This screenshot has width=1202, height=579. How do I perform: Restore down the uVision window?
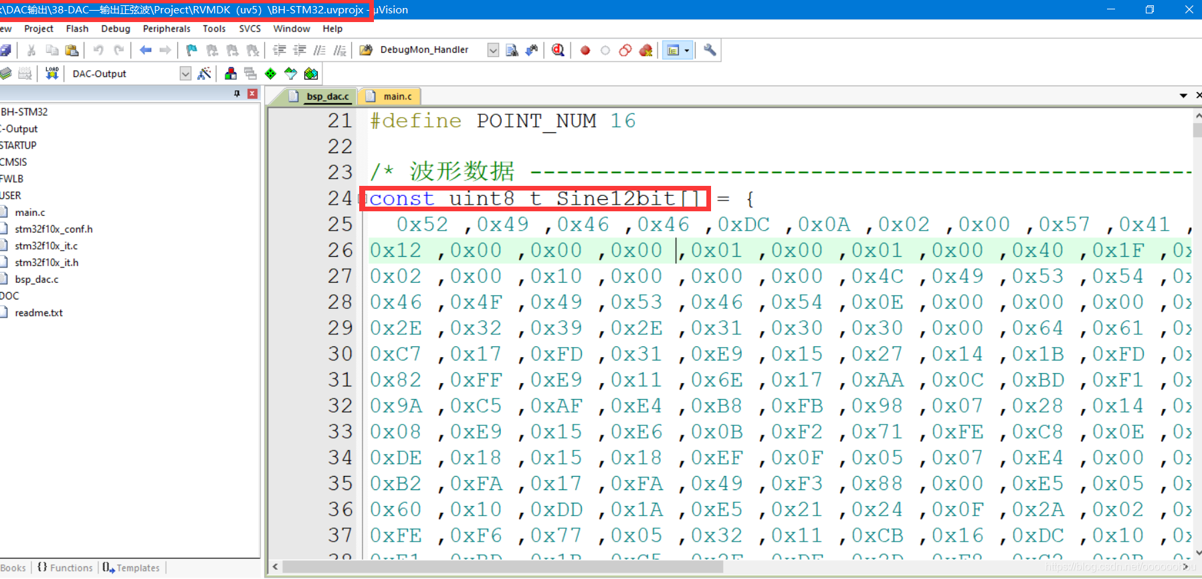pyautogui.click(x=1149, y=9)
